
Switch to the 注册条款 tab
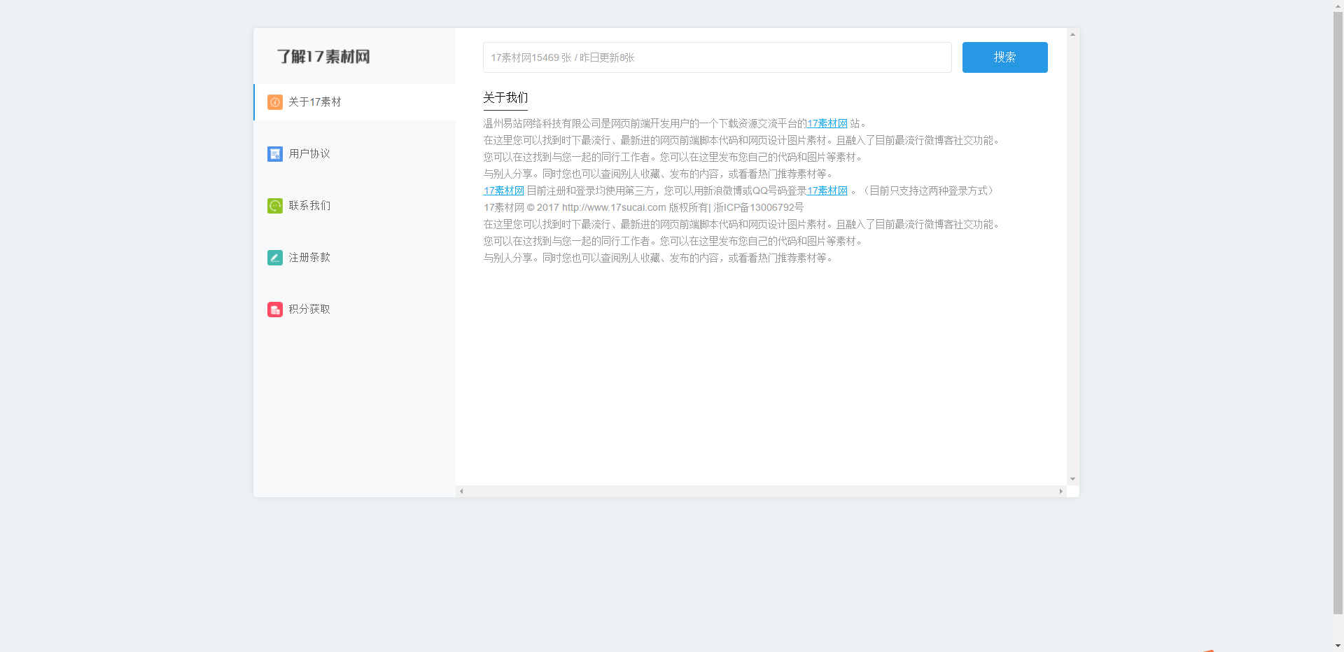pos(354,258)
